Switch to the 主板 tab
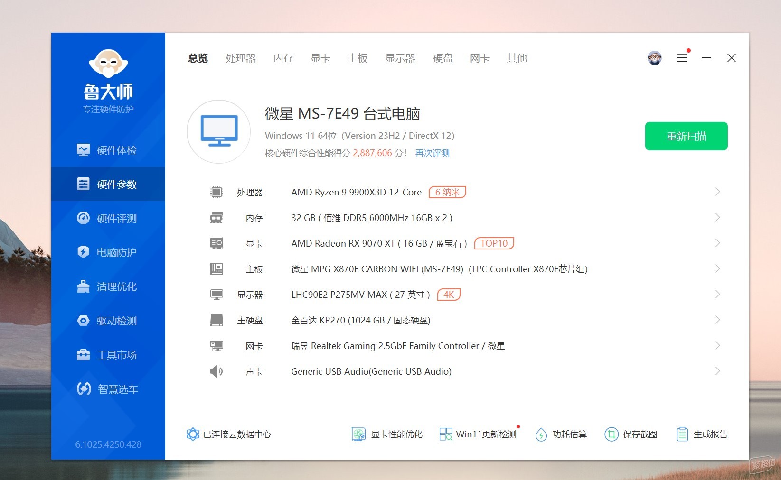The image size is (781, 480). pos(358,58)
